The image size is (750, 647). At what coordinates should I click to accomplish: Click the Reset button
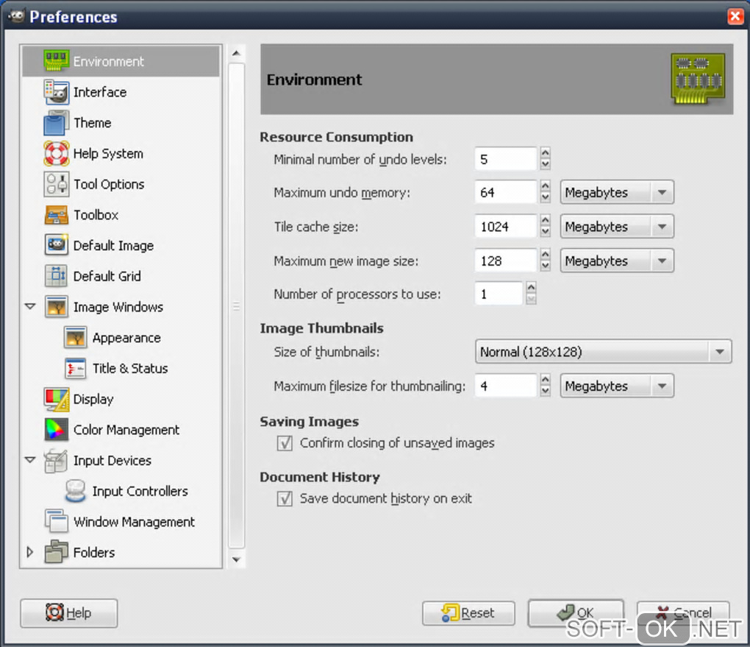tap(469, 613)
